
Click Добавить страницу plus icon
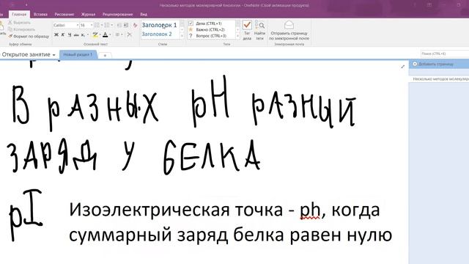click(x=415, y=64)
